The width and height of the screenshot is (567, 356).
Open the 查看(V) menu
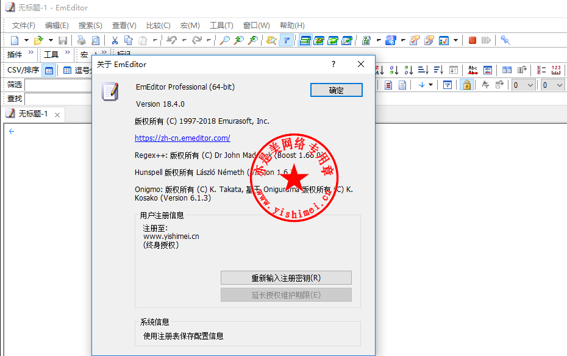(124, 26)
